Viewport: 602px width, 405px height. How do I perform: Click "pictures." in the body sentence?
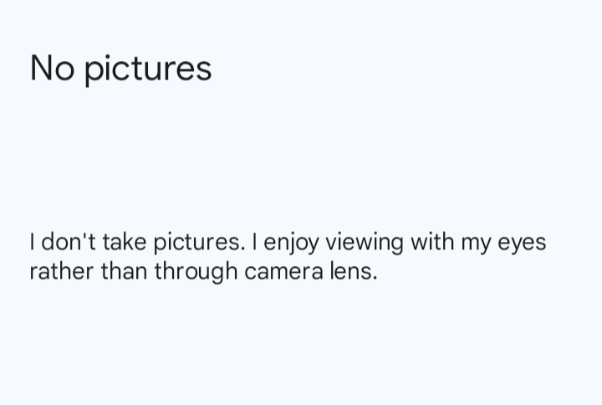[x=199, y=243]
